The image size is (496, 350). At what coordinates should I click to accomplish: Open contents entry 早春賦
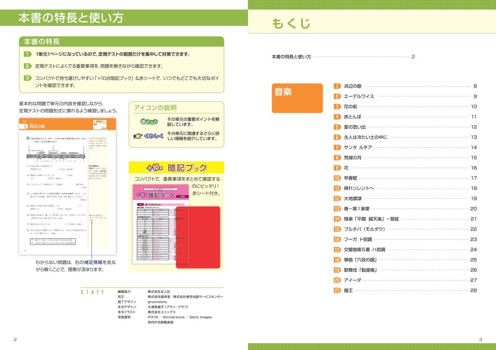pyautogui.click(x=405, y=178)
